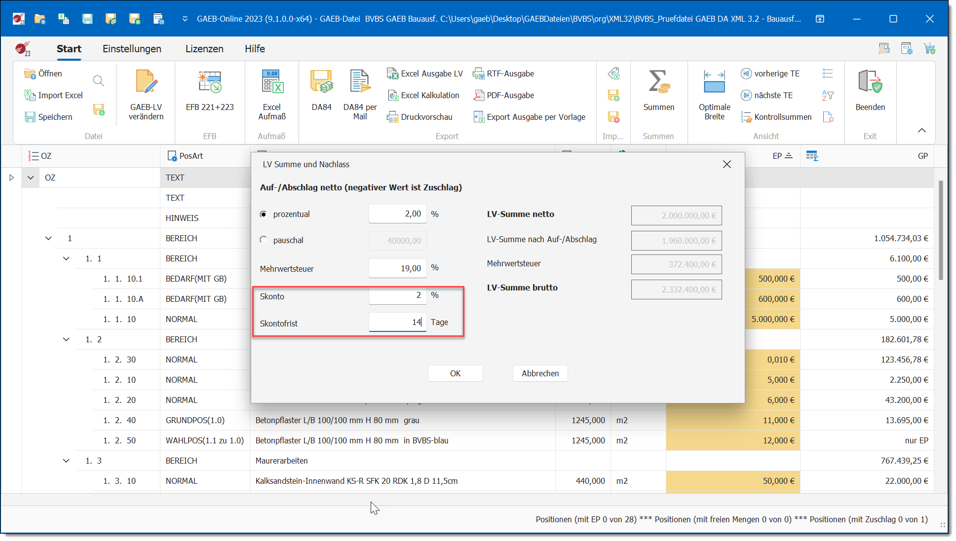Export via the DA84 icon

(321, 82)
